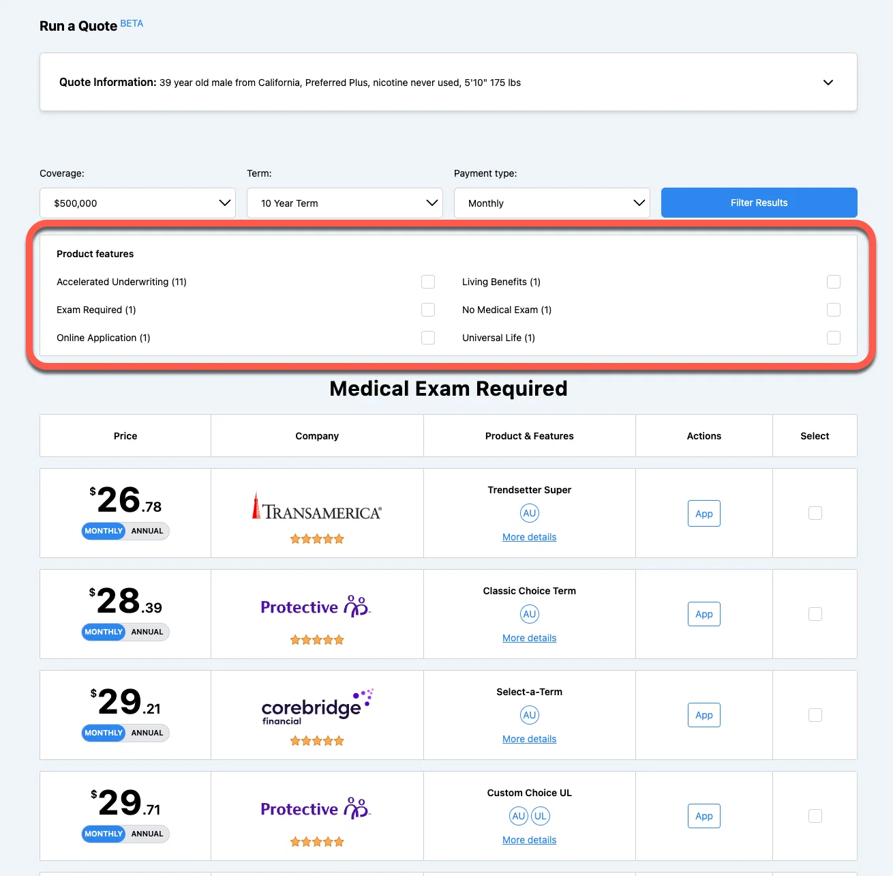
Task: Switch the $28.39 price to ANNUAL
Action: pyautogui.click(x=147, y=632)
